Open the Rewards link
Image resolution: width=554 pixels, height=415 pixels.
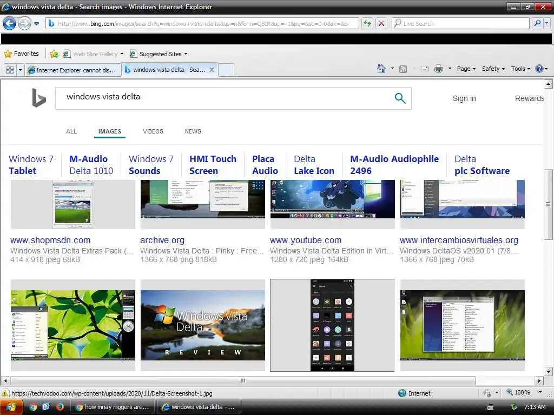(529, 98)
